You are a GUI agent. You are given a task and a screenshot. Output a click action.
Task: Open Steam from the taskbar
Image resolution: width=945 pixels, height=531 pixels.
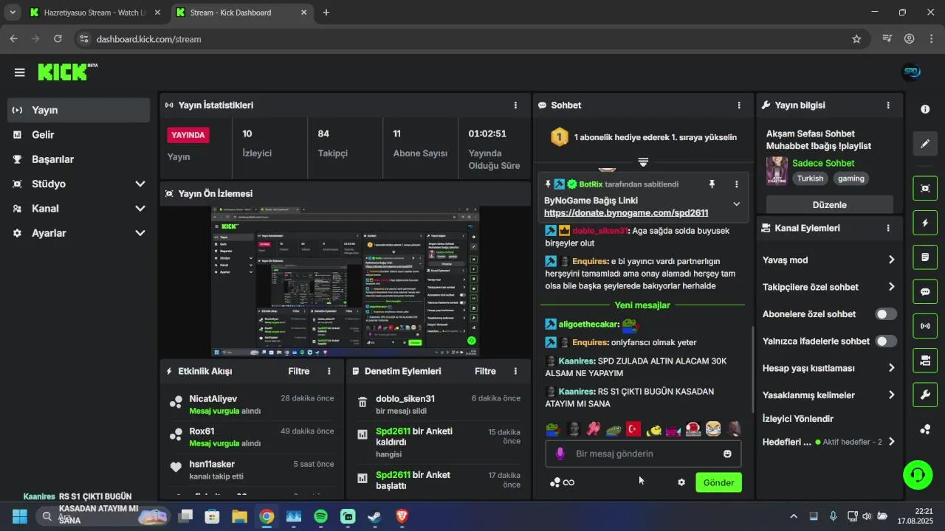(375, 516)
